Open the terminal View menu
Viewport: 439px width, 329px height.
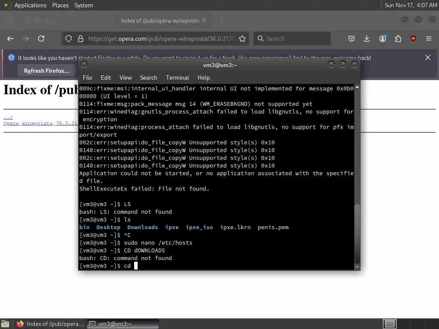pos(126,78)
